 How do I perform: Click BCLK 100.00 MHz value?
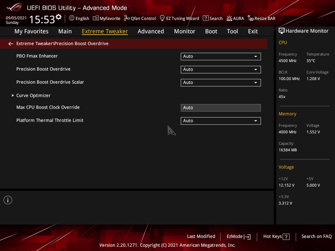pyautogui.click(x=289, y=79)
